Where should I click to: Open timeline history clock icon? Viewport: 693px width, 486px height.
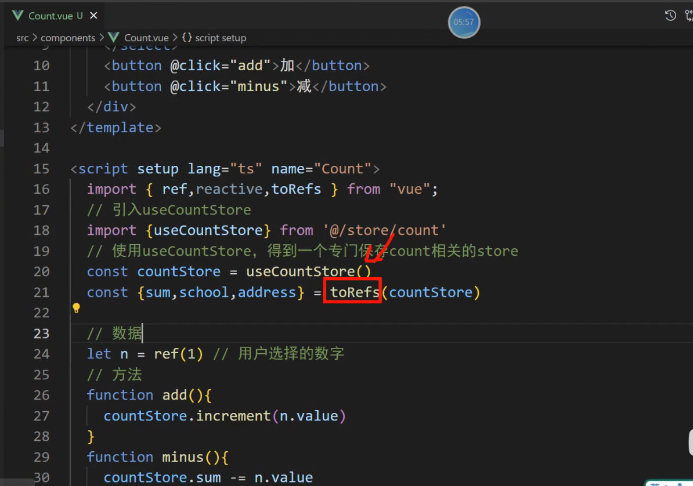[x=670, y=16]
